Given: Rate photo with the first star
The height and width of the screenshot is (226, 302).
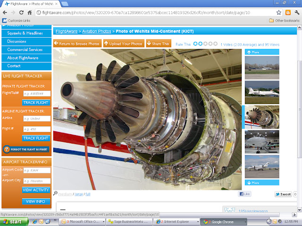Looking at the screenshot, I should point(195,44).
